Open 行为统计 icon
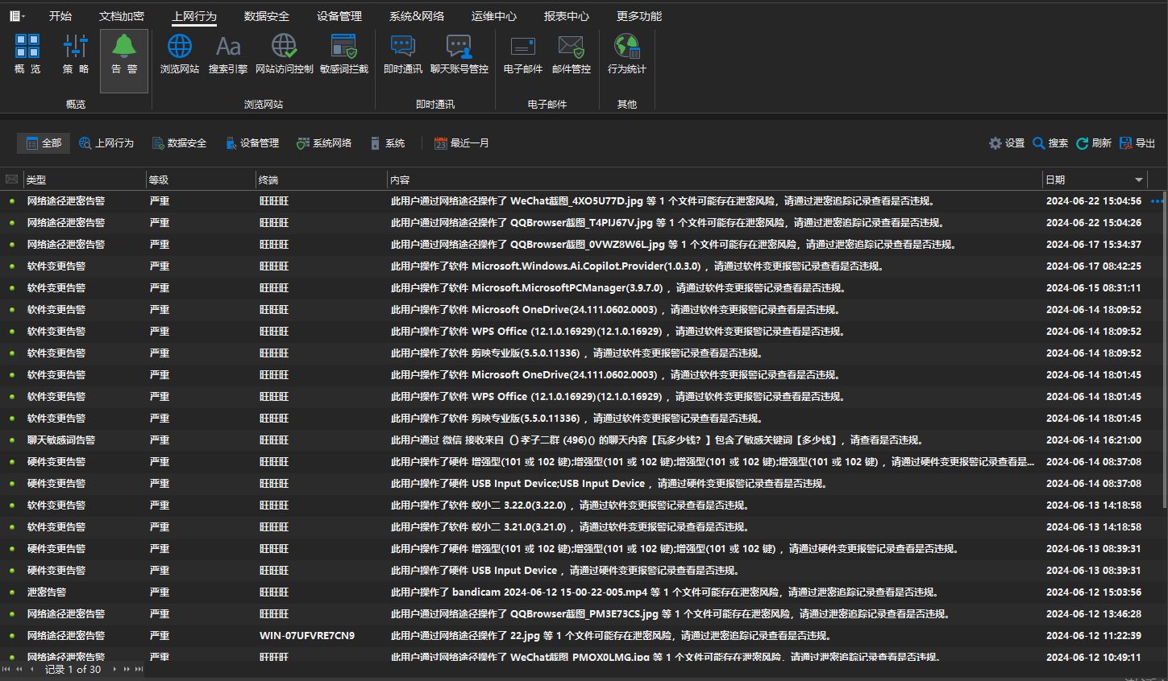This screenshot has height=681, width=1168. (x=627, y=55)
